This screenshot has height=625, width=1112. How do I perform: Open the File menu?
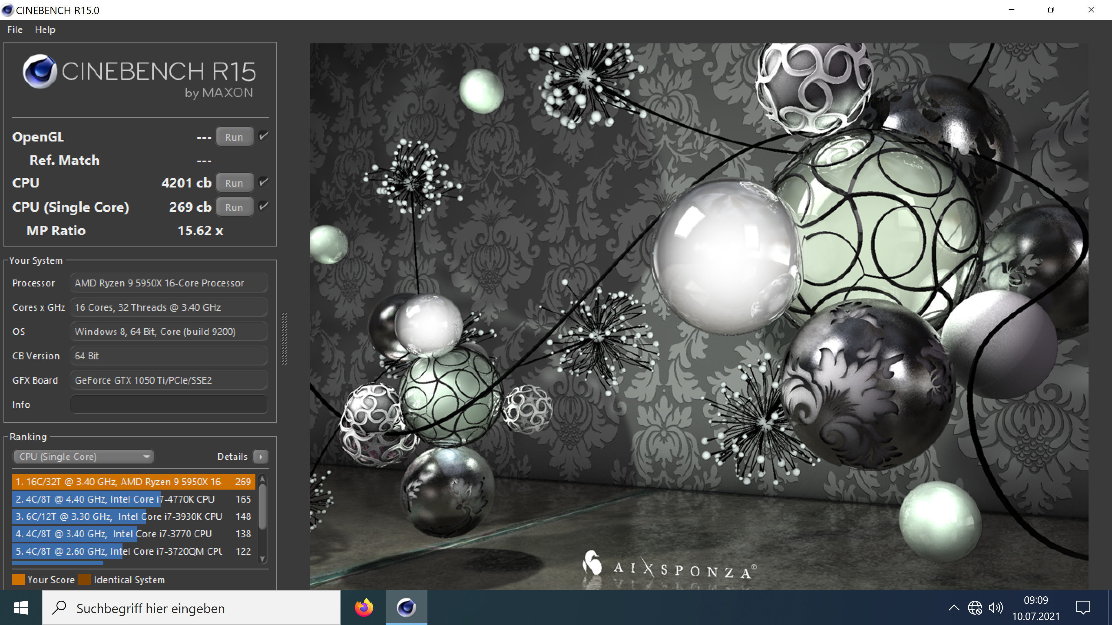[x=15, y=30]
